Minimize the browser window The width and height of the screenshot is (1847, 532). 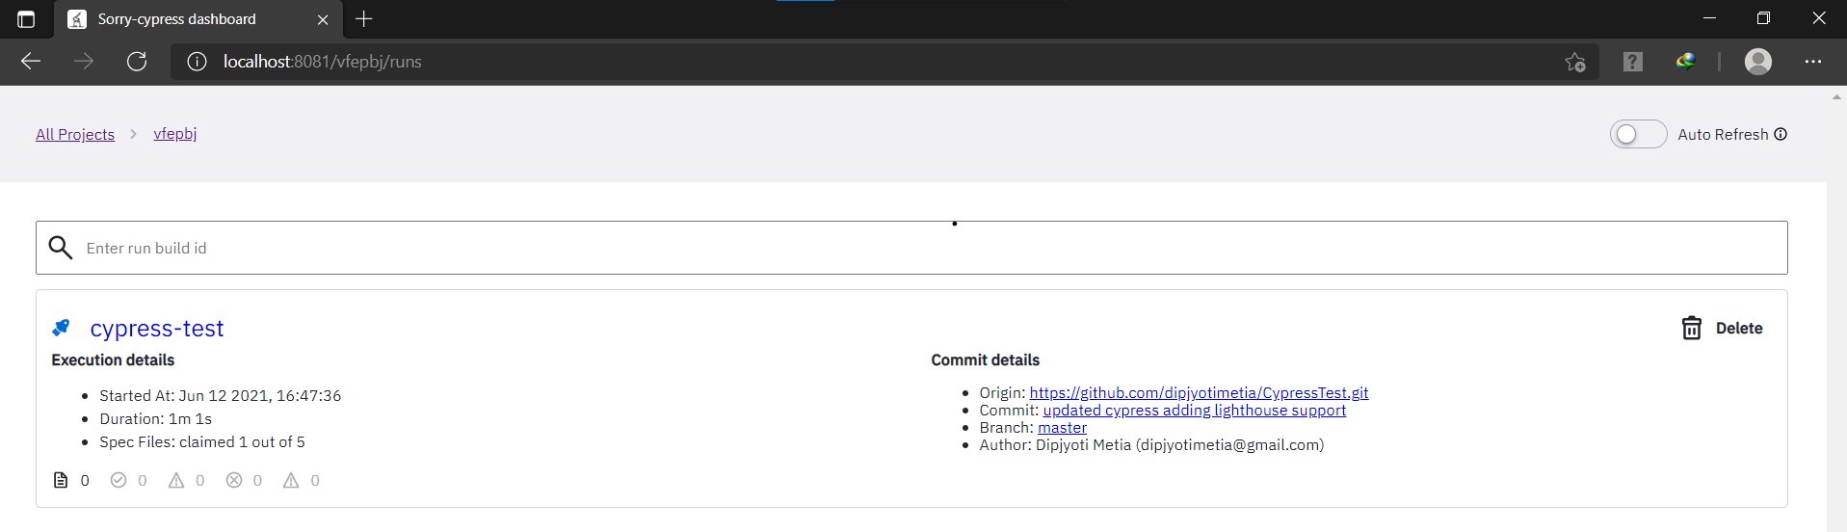click(1710, 18)
